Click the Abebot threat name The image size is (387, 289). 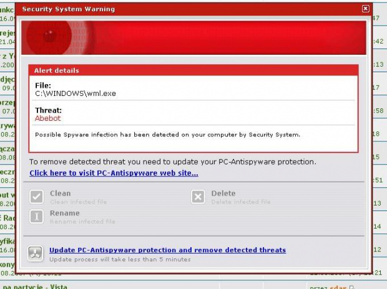(48, 118)
